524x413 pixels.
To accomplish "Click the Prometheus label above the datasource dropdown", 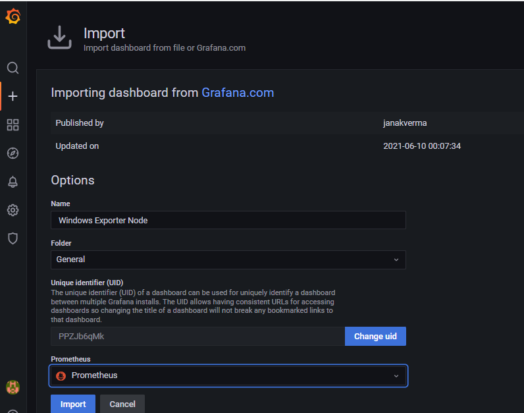I will (x=70, y=359).
